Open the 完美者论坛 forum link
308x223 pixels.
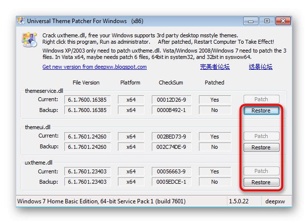pos(215,67)
